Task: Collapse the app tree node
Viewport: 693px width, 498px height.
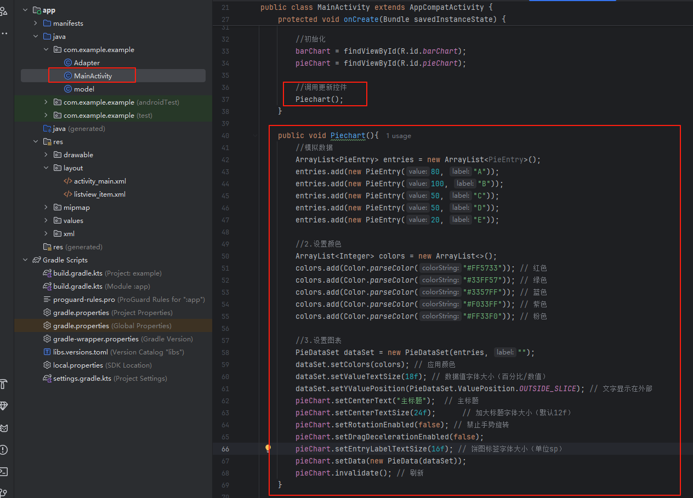Action: 25,9
